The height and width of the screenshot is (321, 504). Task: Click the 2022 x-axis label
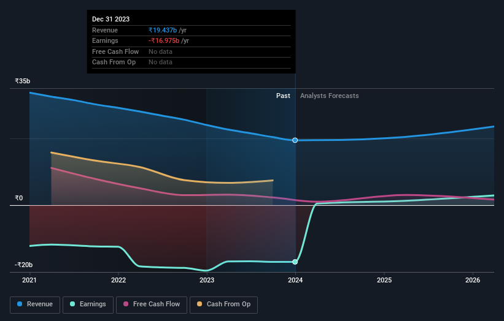coord(118,280)
